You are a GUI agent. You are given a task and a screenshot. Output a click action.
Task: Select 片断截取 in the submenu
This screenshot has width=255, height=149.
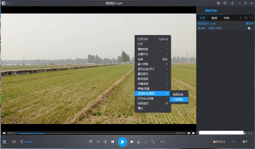point(179,99)
